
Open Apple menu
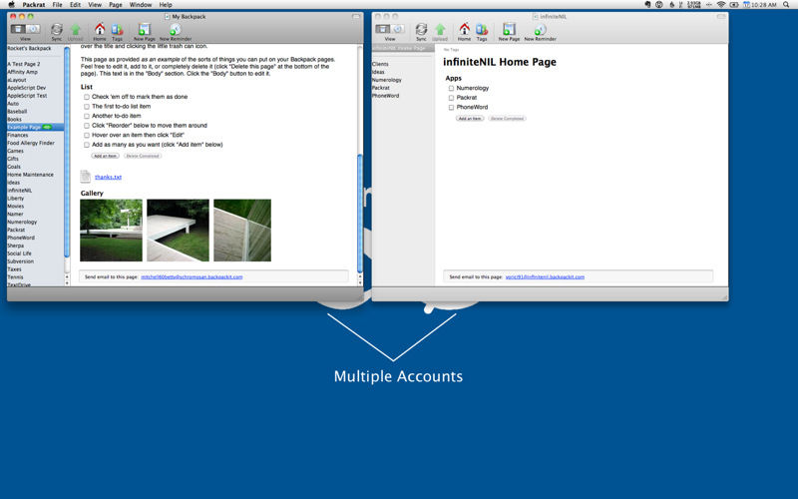point(11,5)
